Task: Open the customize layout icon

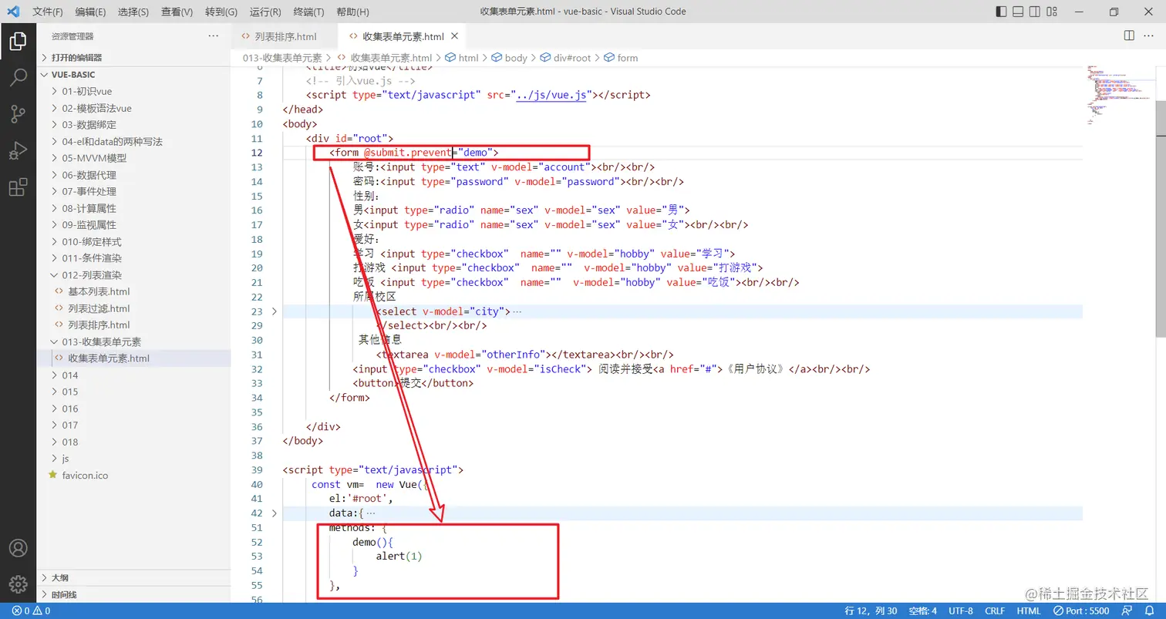Action: 1053,12
